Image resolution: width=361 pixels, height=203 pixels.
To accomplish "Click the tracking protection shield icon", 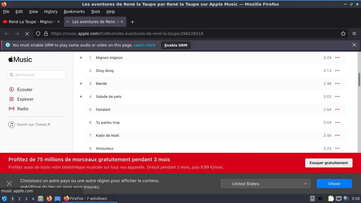I will (x=38, y=34).
